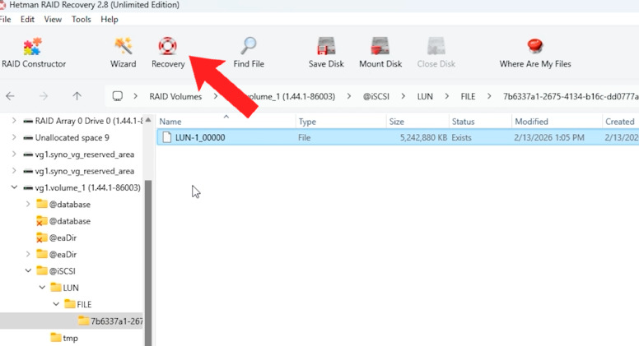Select deleted @database folder with red X

click(x=63, y=221)
